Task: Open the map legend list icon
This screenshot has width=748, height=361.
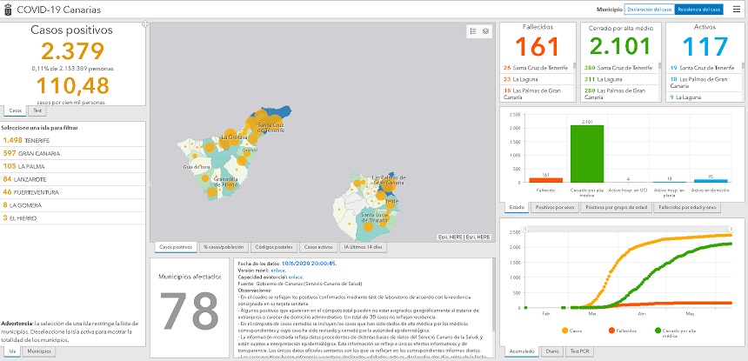Action: click(472, 30)
